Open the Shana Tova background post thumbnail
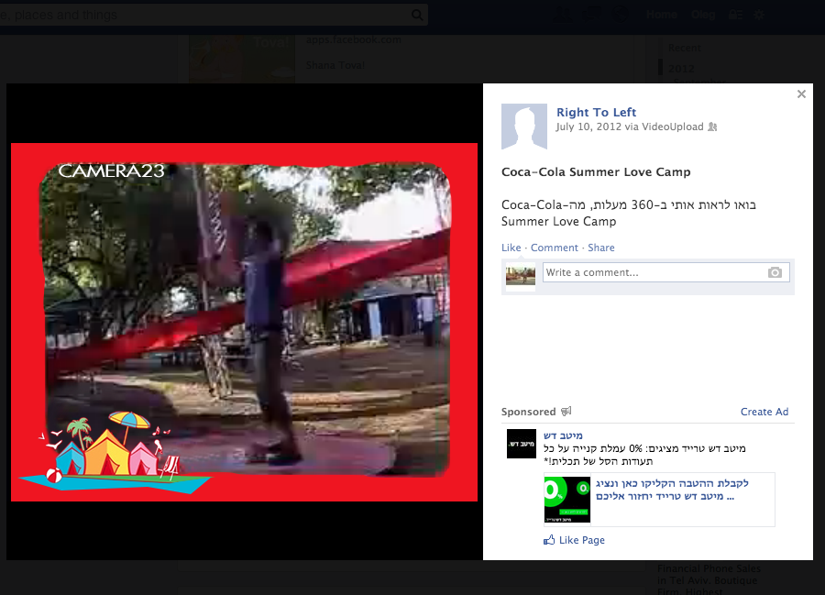The width and height of the screenshot is (825, 595). tap(241, 59)
